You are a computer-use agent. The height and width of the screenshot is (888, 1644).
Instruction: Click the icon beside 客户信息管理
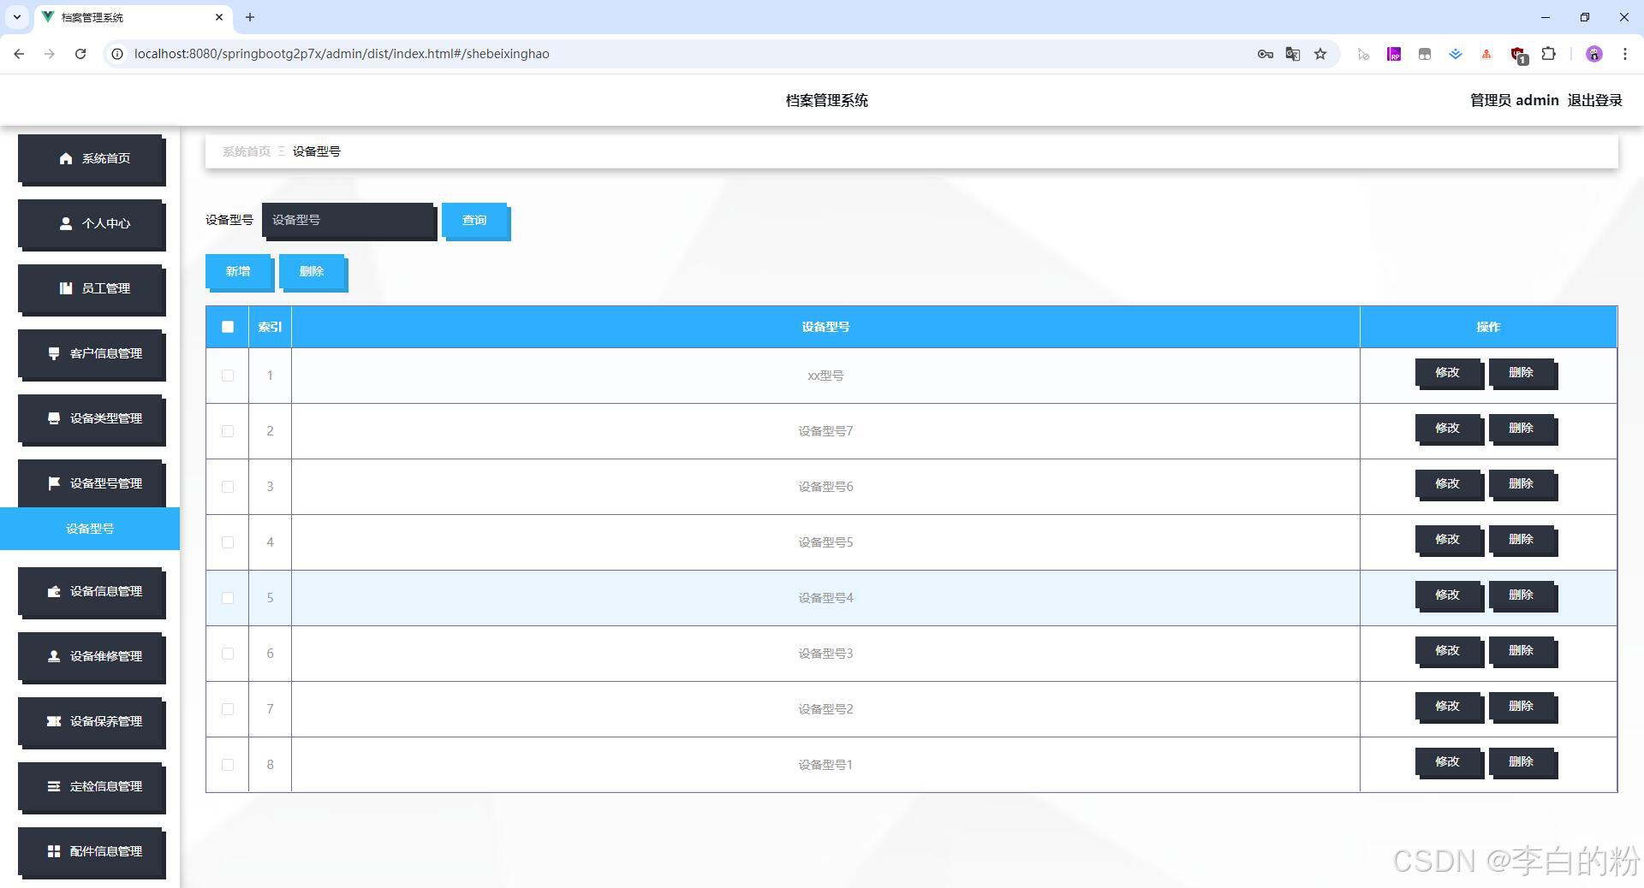tap(54, 353)
